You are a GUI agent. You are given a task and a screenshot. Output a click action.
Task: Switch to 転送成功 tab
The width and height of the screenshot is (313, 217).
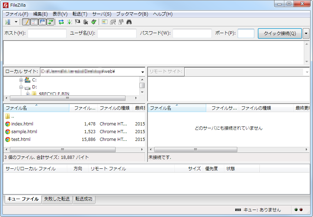[84, 199]
